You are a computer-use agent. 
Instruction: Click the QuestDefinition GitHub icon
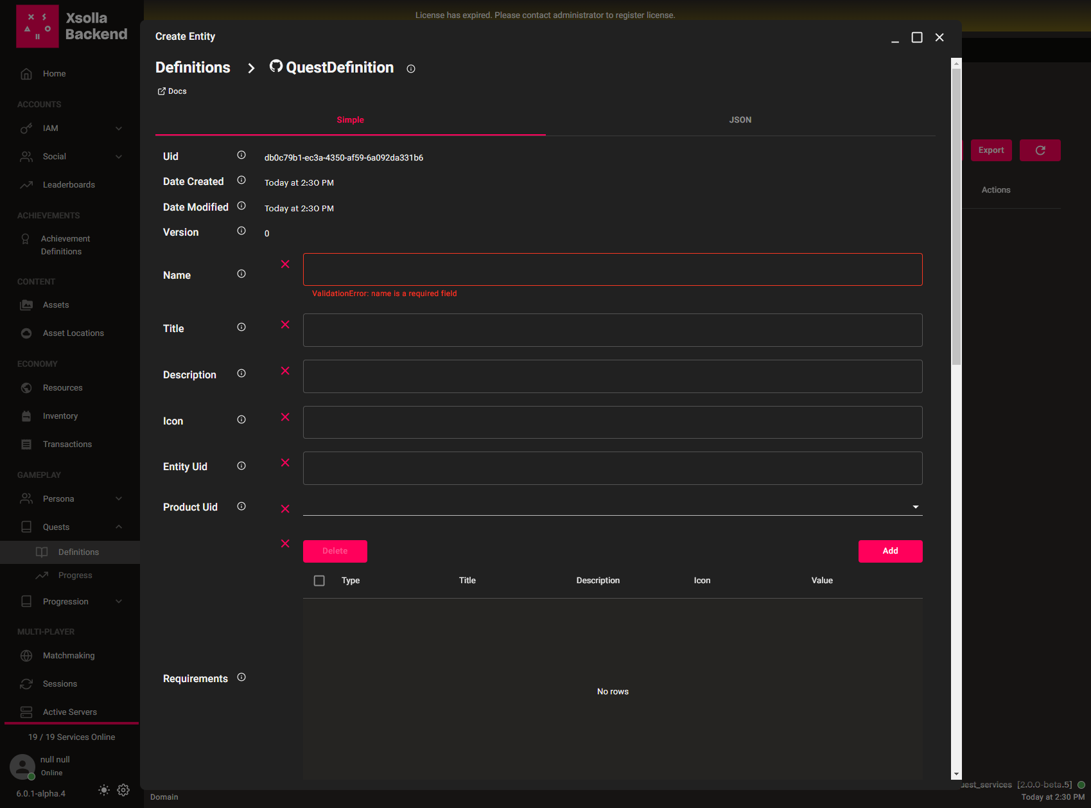coord(276,66)
